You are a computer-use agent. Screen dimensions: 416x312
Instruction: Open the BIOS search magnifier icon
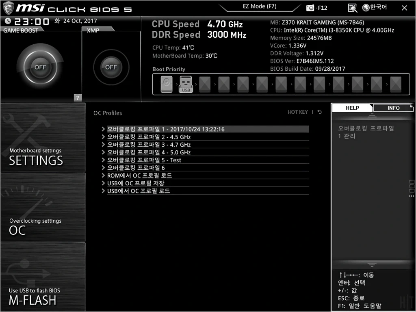tap(352, 8)
